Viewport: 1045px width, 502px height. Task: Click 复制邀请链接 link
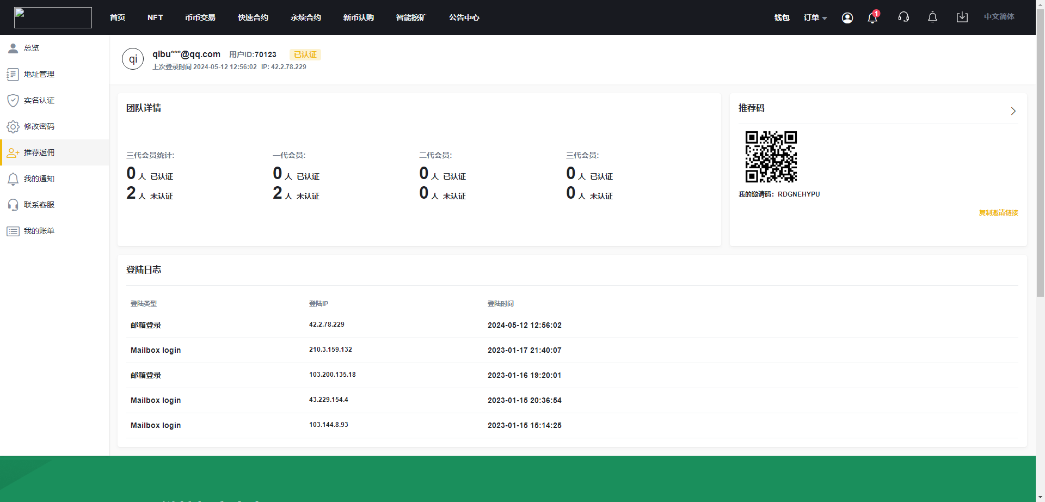click(998, 213)
